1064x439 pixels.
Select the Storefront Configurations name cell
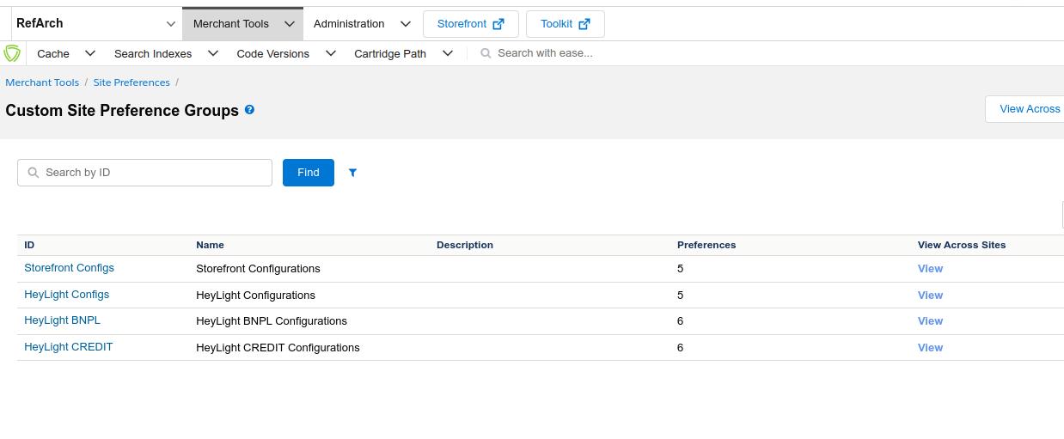tap(258, 269)
